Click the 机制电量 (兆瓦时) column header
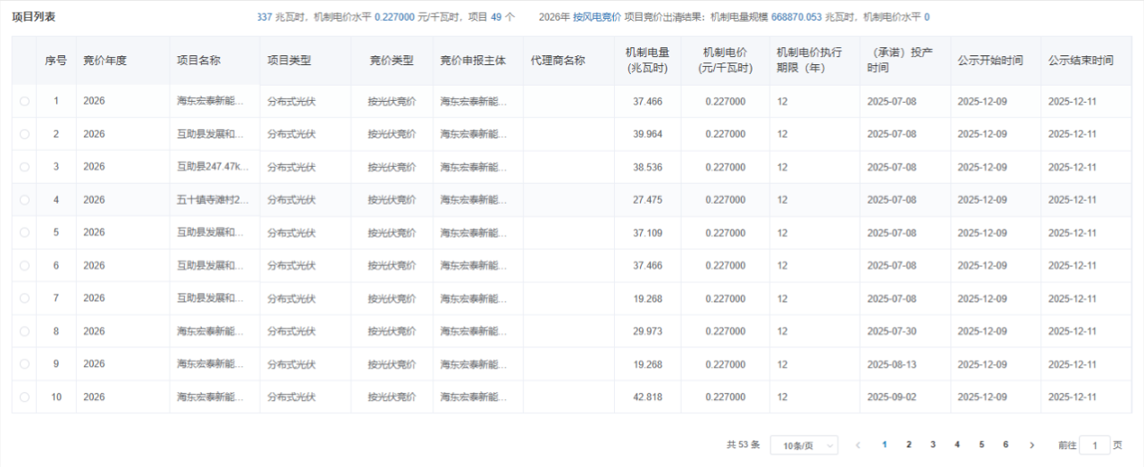1144x467 pixels. (x=647, y=61)
